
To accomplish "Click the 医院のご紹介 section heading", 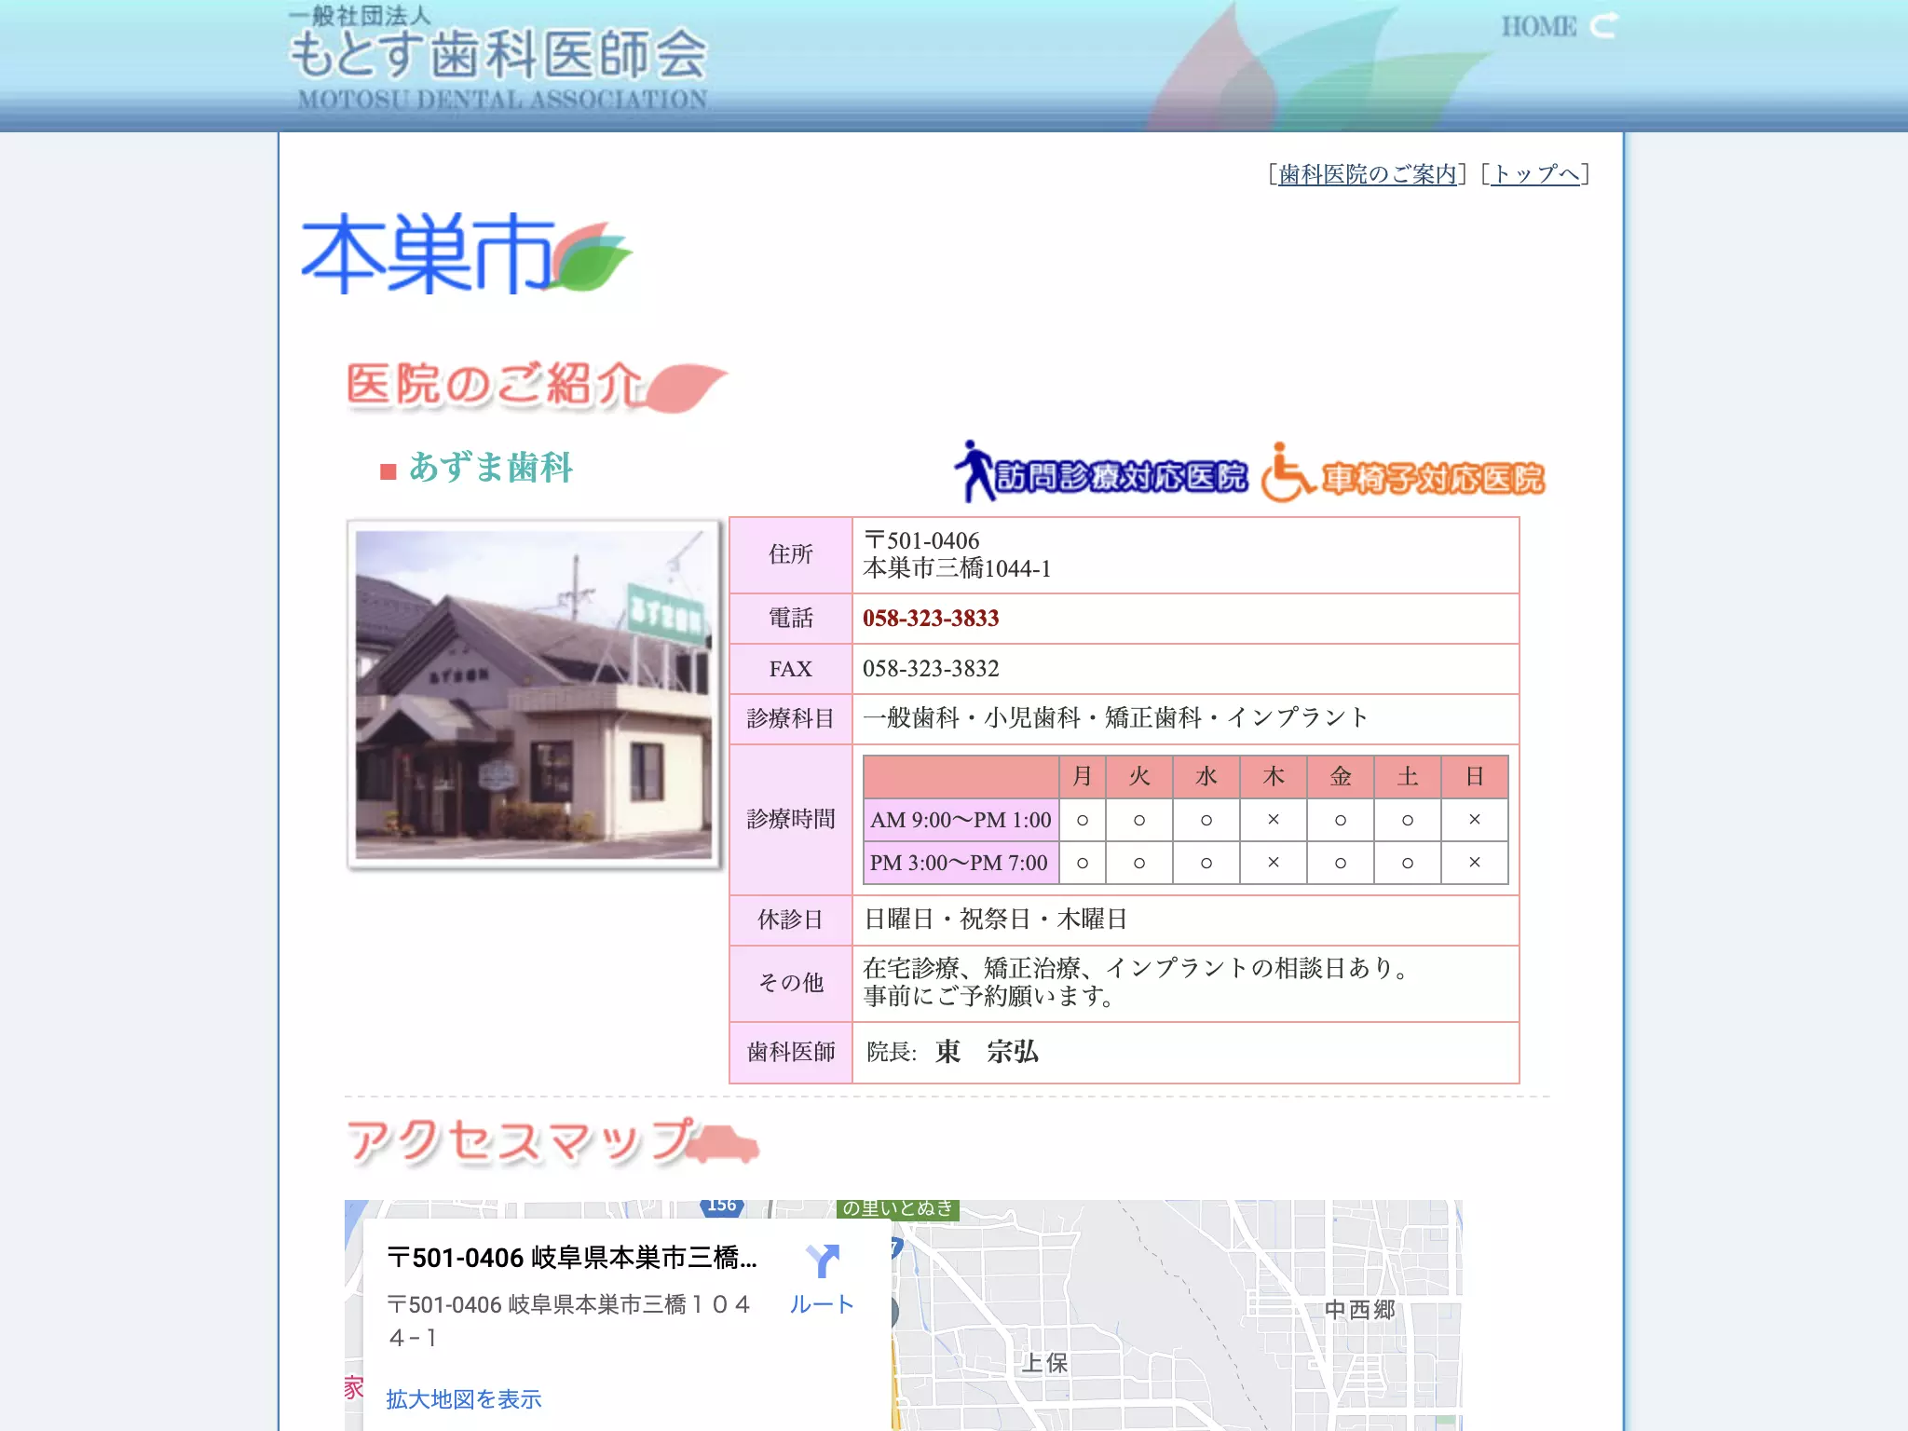I will click(x=536, y=387).
